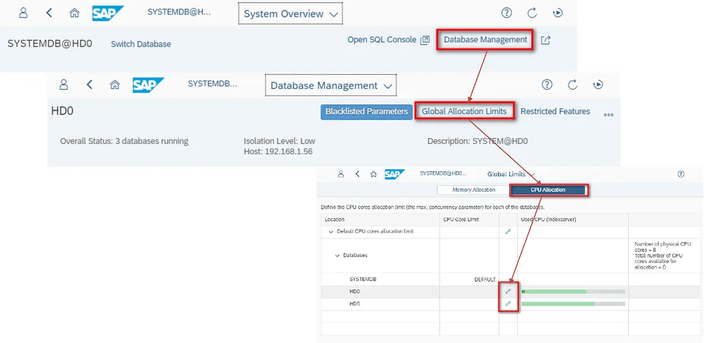Click the share icon beside Database Management
711x343 pixels.
pos(546,40)
